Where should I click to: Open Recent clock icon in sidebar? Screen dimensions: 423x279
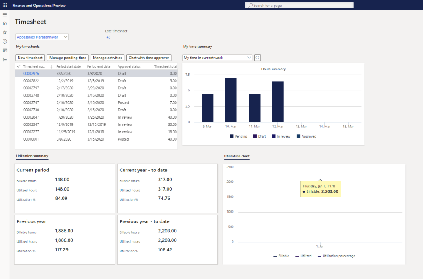pos(5,41)
